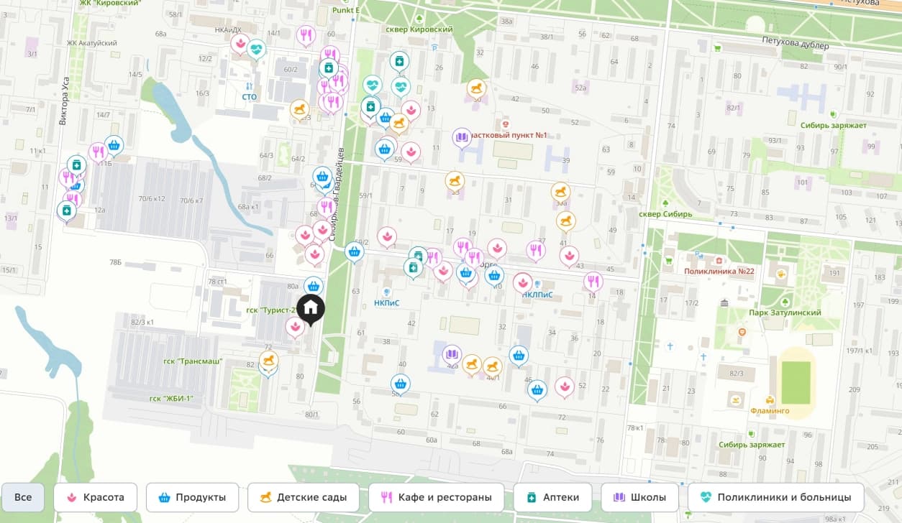The width and height of the screenshot is (902, 523).
Task: Click the Поликлиника №22 map label
Action: (719, 271)
